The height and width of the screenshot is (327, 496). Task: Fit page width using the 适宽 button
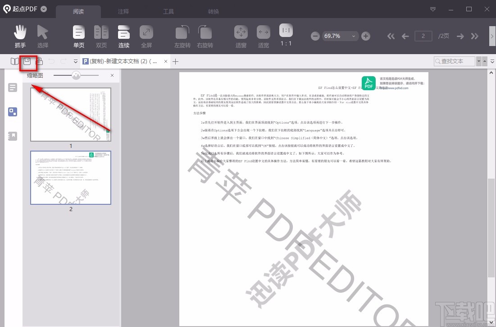263,36
